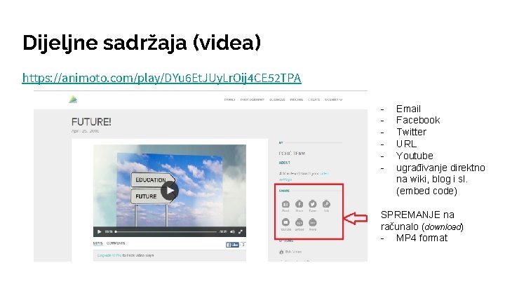Click the large center play button

click(x=170, y=191)
